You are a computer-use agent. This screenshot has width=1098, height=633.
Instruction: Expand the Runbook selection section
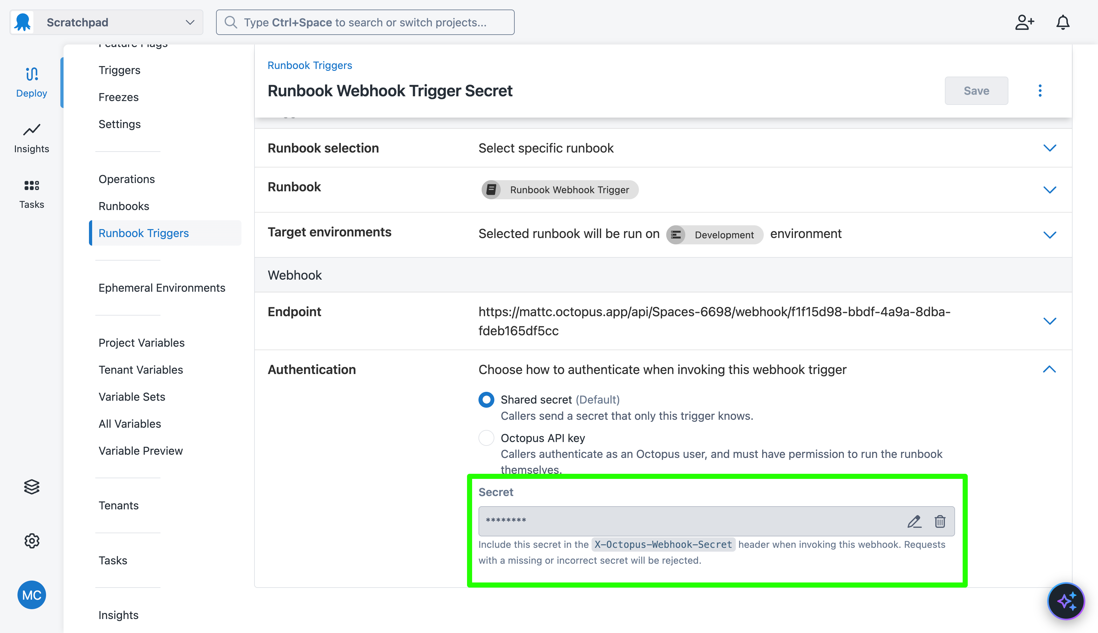coord(1050,148)
